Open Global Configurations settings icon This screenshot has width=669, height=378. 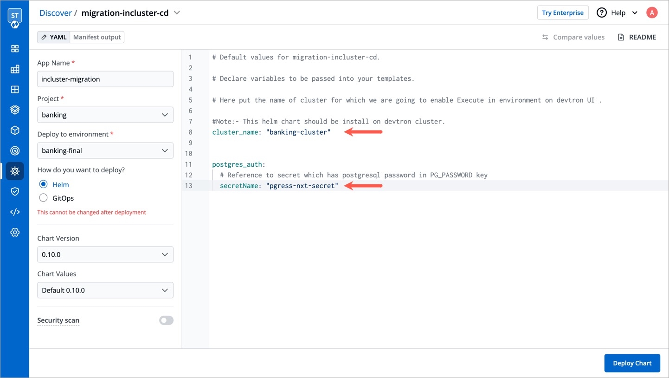tap(15, 232)
